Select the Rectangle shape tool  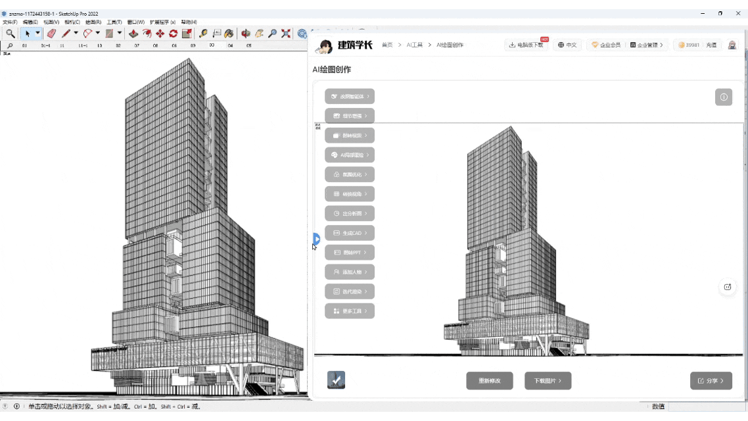109,34
